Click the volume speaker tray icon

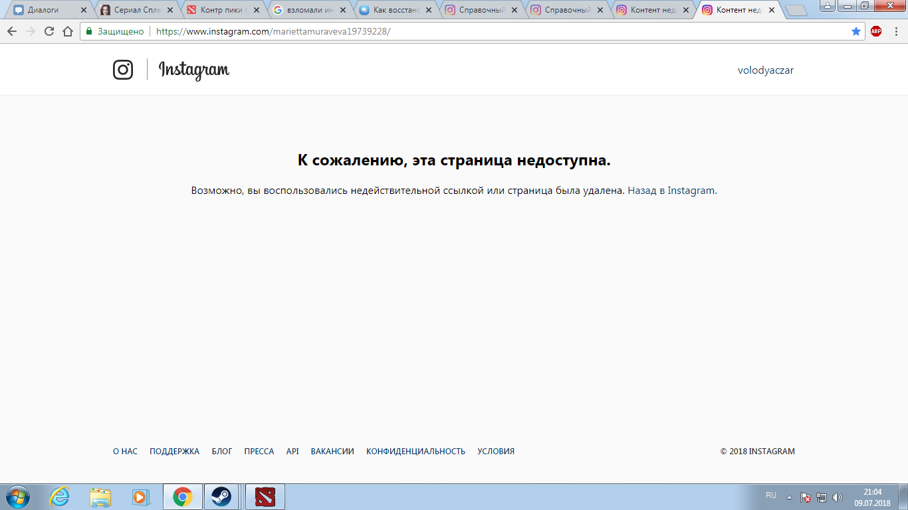(x=838, y=497)
